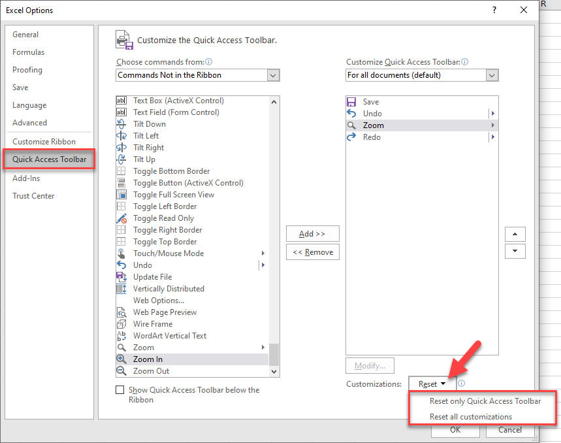Screen dimensions: 561x443
Task: Select Zoom Out magnifier icon
Action: coord(121,371)
